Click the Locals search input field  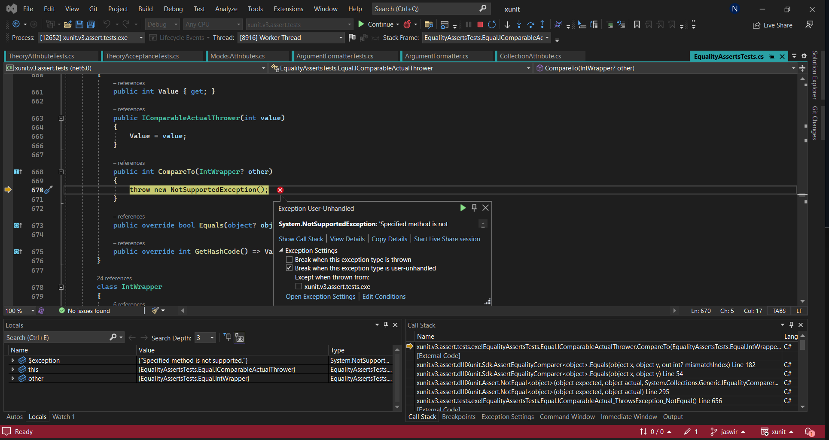click(56, 338)
